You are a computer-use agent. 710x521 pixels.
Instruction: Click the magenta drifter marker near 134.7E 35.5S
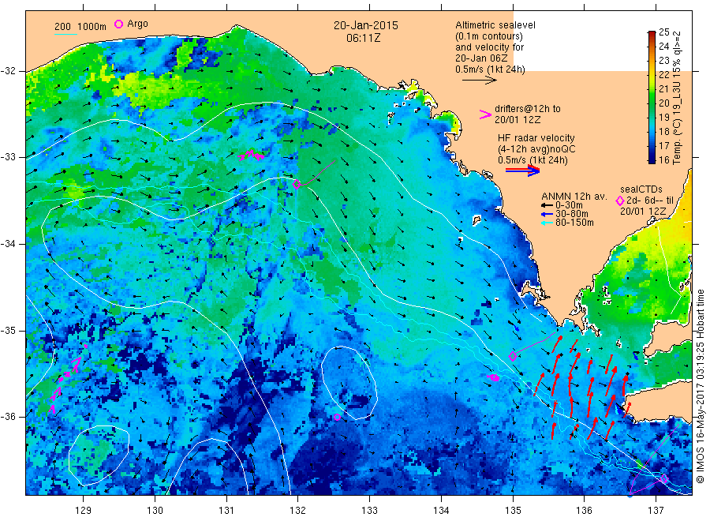(494, 377)
